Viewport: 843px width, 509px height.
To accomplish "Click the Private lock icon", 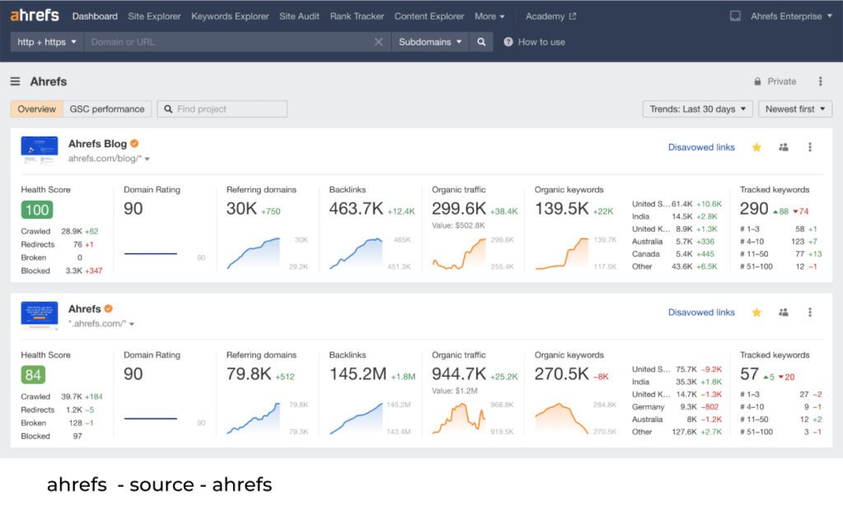I will pos(757,81).
